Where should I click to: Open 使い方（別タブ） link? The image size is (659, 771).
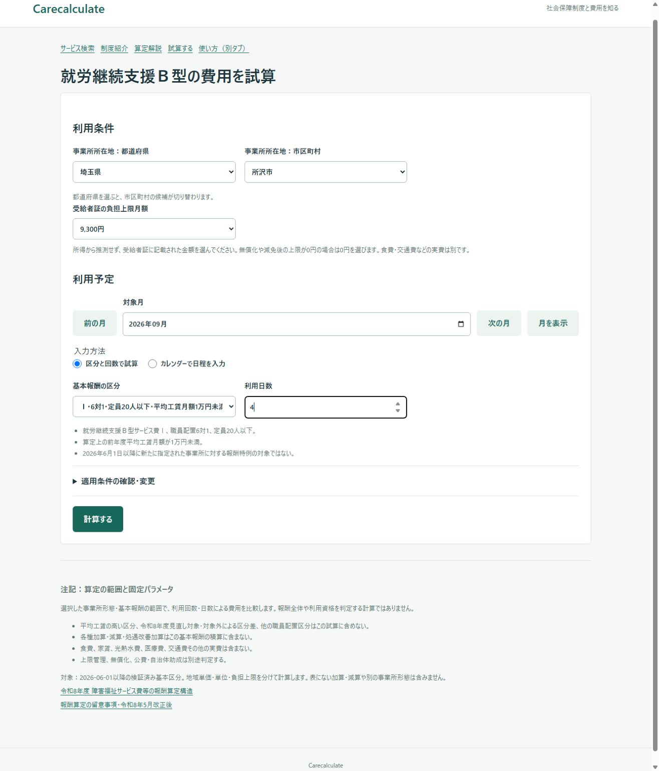(223, 49)
